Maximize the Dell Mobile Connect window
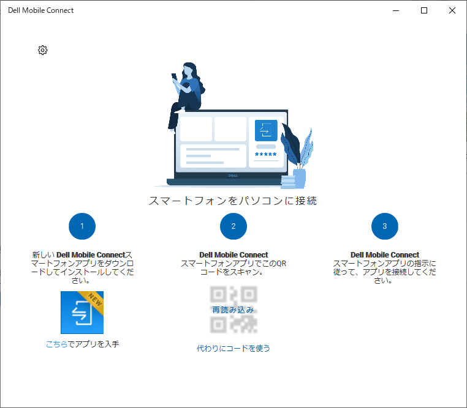This screenshot has width=467, height=408. coord(424,10)
